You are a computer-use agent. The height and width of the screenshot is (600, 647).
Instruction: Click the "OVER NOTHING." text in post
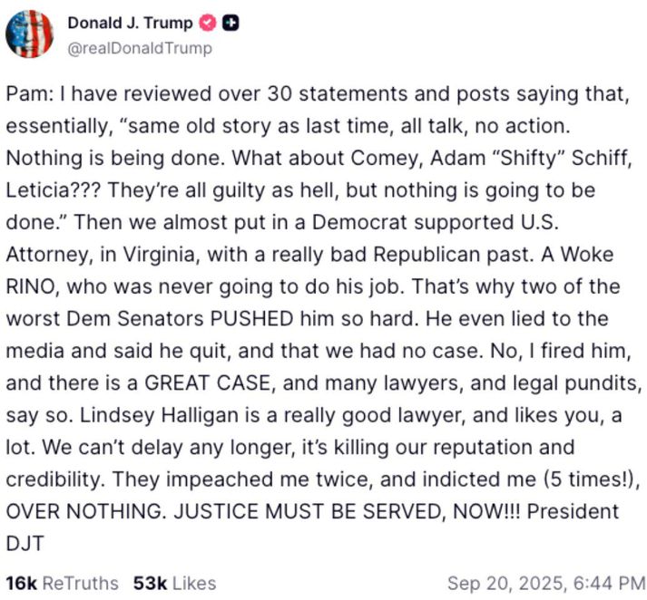click(68, 511)
